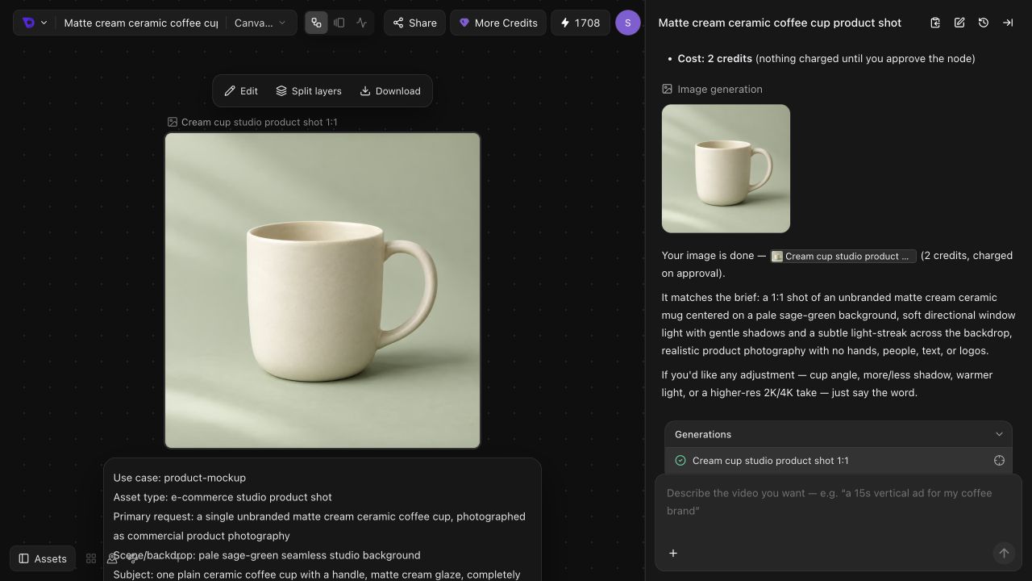This screenshot has height=581, width=1032.
Task: Click the plus attachment icon in chat input
Action: pos(673,553)
